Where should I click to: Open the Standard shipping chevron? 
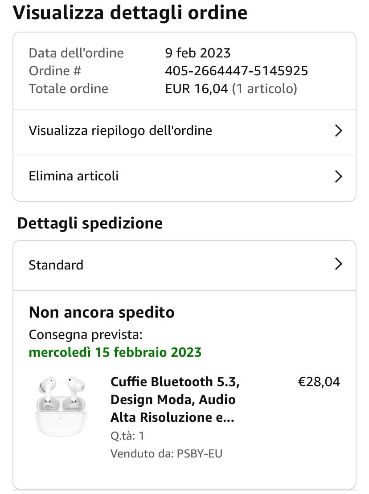tap(338, 264)
